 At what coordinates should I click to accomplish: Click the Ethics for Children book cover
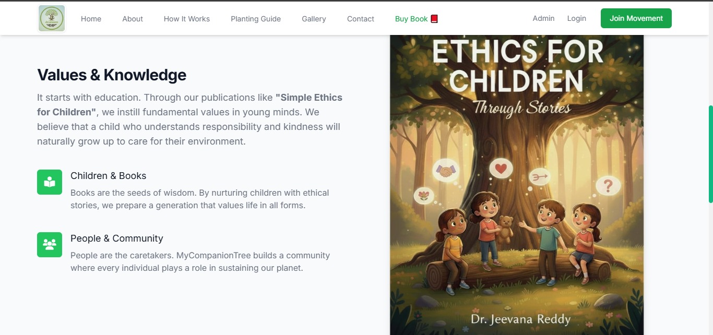(x=517, y=185)
